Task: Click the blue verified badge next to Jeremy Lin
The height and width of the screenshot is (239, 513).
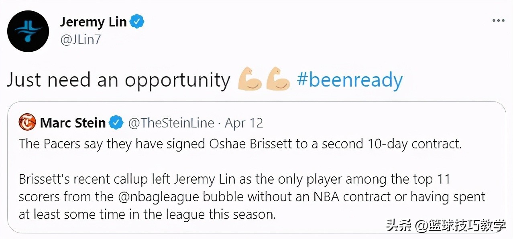Action: [x=136, y=22]
